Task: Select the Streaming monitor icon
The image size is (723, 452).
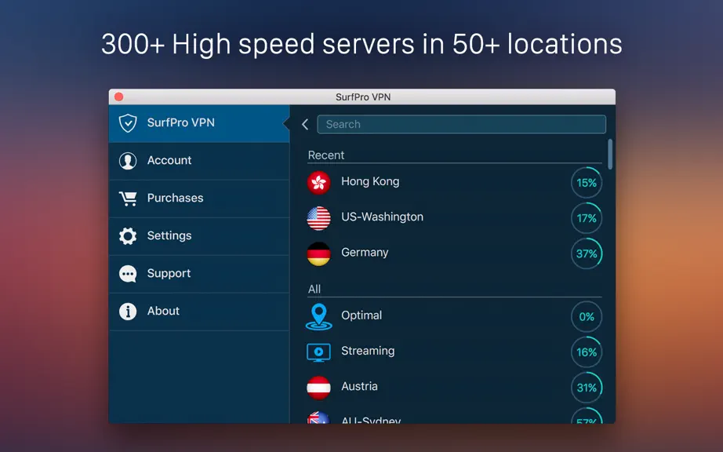Action: 318,352
